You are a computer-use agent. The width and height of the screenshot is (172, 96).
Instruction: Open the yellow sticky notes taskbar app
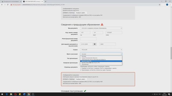coord(20,94)
